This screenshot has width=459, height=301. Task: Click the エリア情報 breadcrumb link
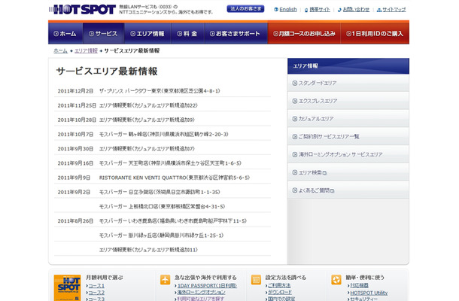(86, 50)
